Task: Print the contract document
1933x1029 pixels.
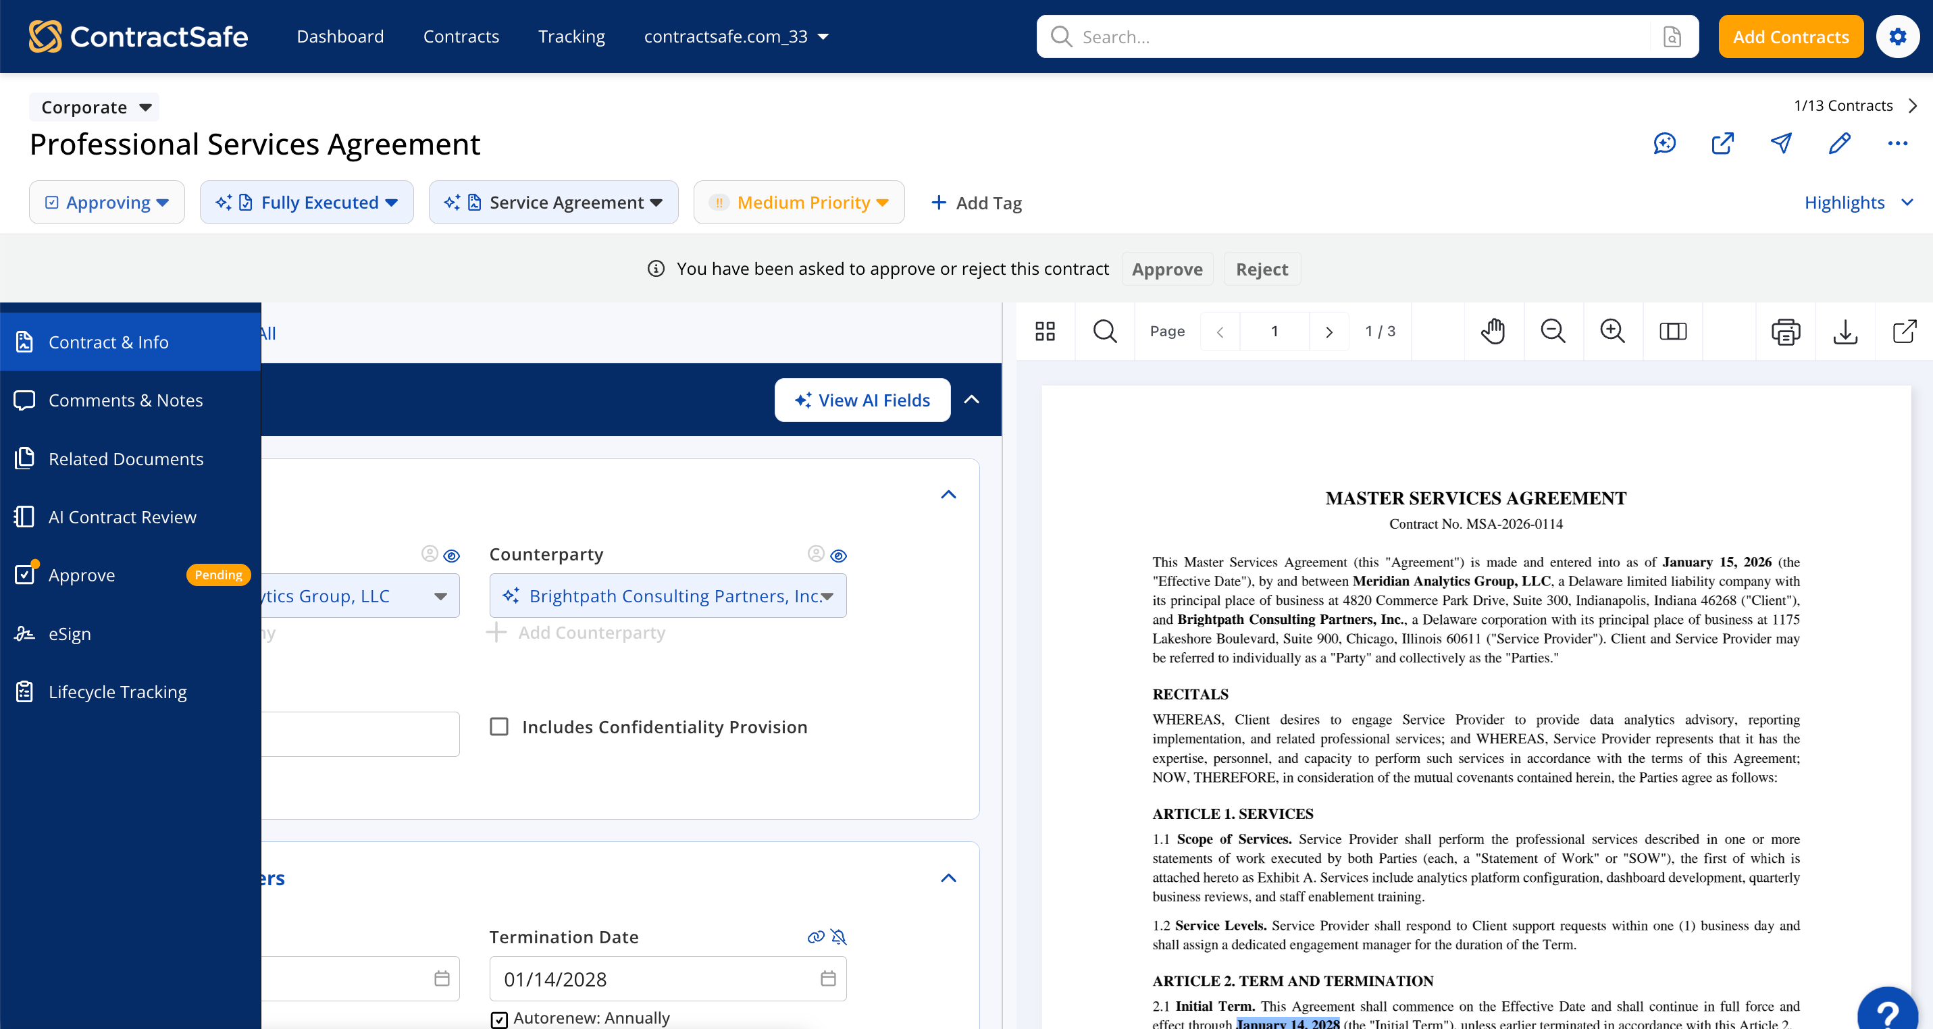Action: 1785,331
